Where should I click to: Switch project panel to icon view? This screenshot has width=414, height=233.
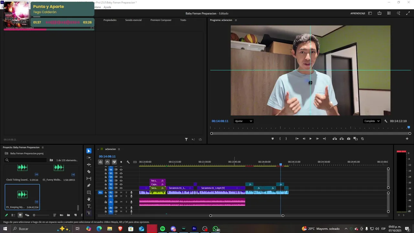pos(20,215)
